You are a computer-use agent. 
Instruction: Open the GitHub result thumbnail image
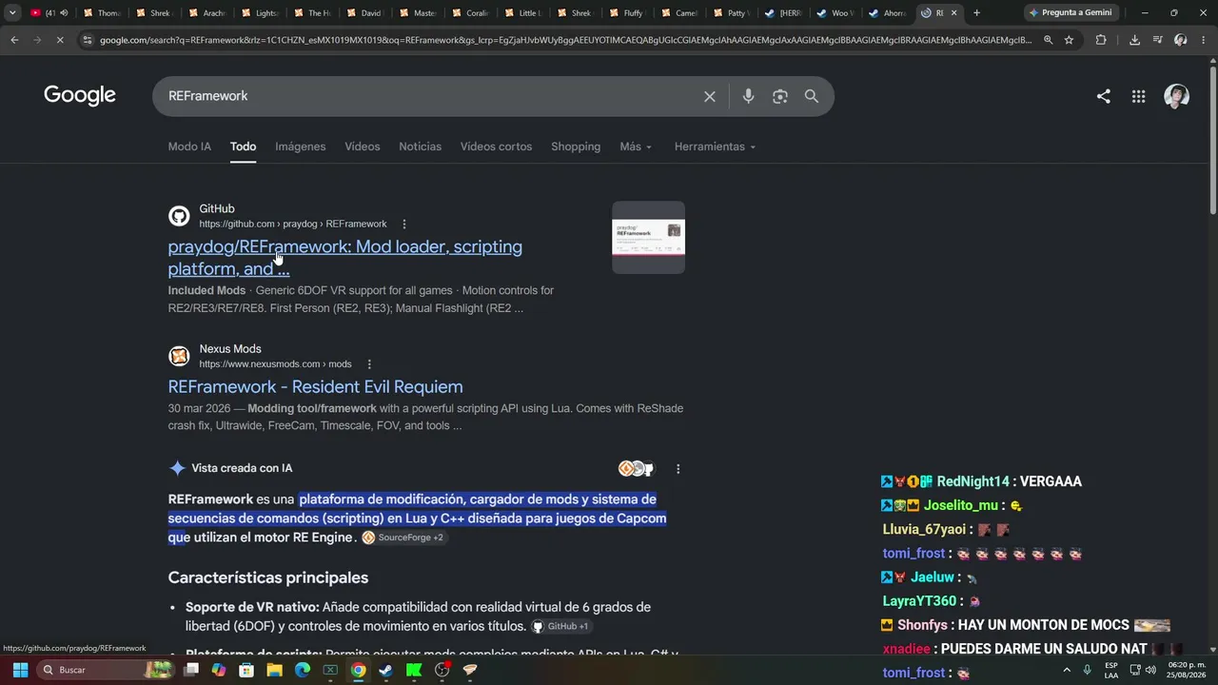[x=648, y=238]
